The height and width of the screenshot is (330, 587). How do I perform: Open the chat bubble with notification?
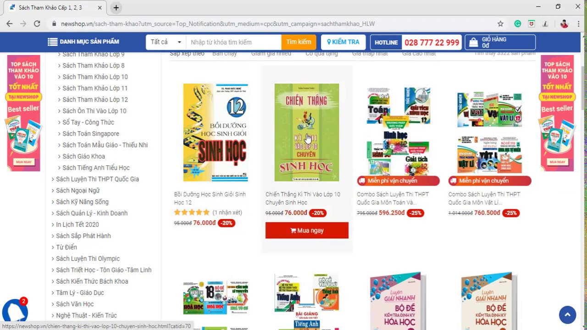(15, 311)
